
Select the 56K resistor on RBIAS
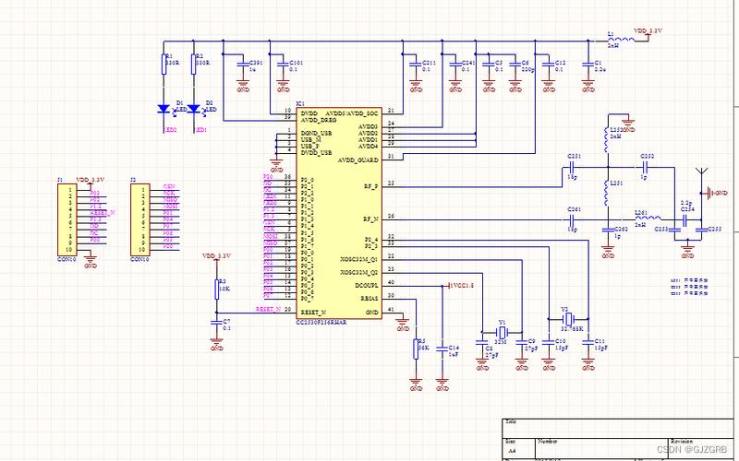(416, 349)
